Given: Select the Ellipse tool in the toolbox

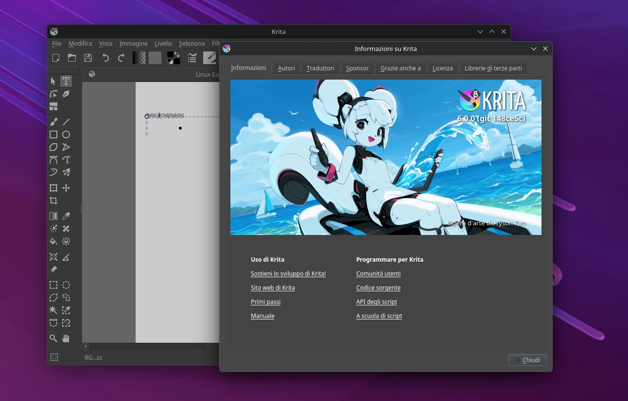Looking at the screenshot, I should click(x=66, y=134).
